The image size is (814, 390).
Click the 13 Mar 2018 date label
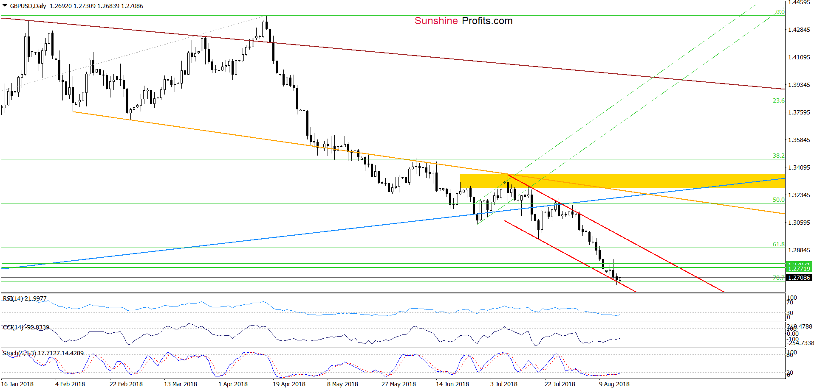coord(181,384)
